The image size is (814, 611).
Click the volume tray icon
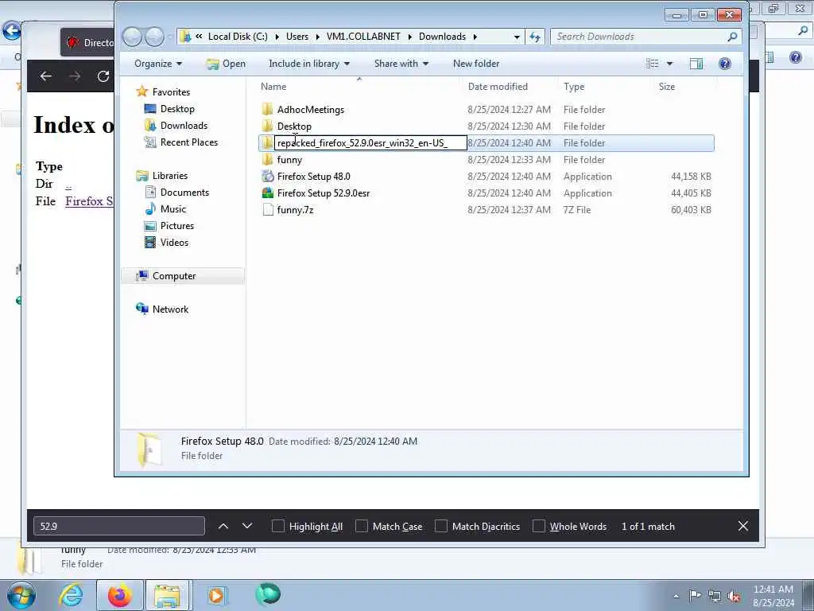[734, 597]
